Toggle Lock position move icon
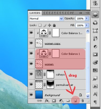 tap(49, 25)
